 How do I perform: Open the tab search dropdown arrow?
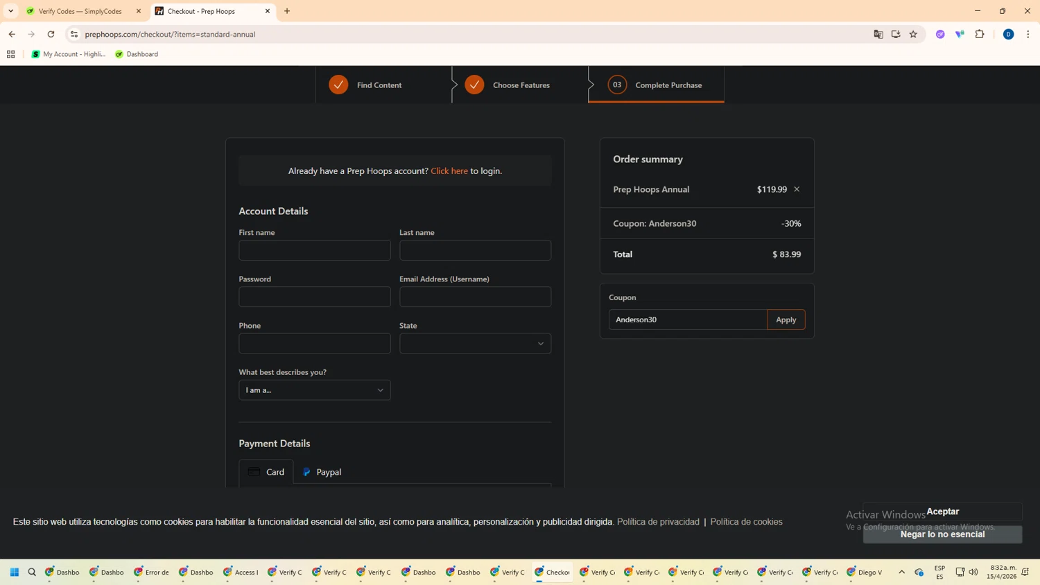(10, 11)
